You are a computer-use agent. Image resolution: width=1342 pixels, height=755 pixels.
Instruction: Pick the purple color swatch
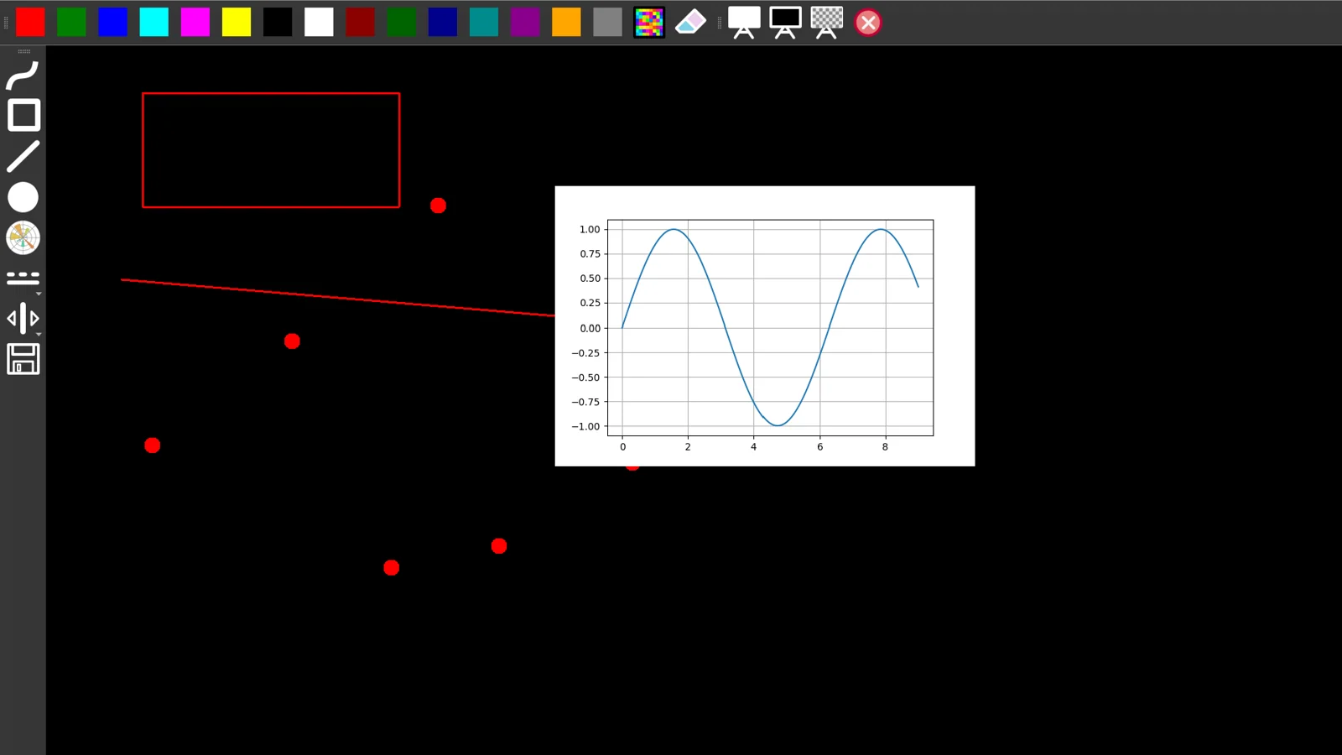pos(525,22)
